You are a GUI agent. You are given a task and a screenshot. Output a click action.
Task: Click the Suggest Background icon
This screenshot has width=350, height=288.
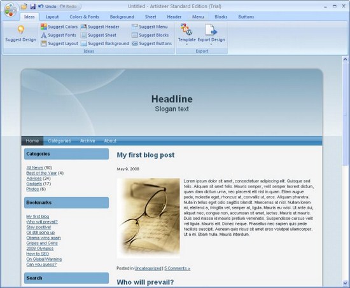pyautogui.click(x=84, y=43)
